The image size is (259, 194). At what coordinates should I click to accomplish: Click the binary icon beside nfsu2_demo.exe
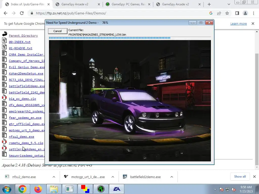pos(4,135)
